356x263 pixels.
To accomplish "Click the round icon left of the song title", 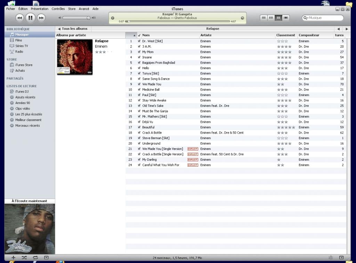I will point(113,18).
